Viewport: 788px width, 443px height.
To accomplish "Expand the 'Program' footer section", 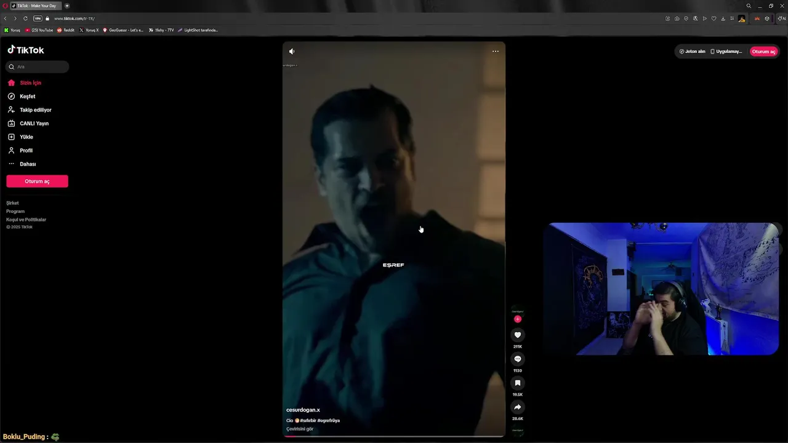I will (15, 211).
